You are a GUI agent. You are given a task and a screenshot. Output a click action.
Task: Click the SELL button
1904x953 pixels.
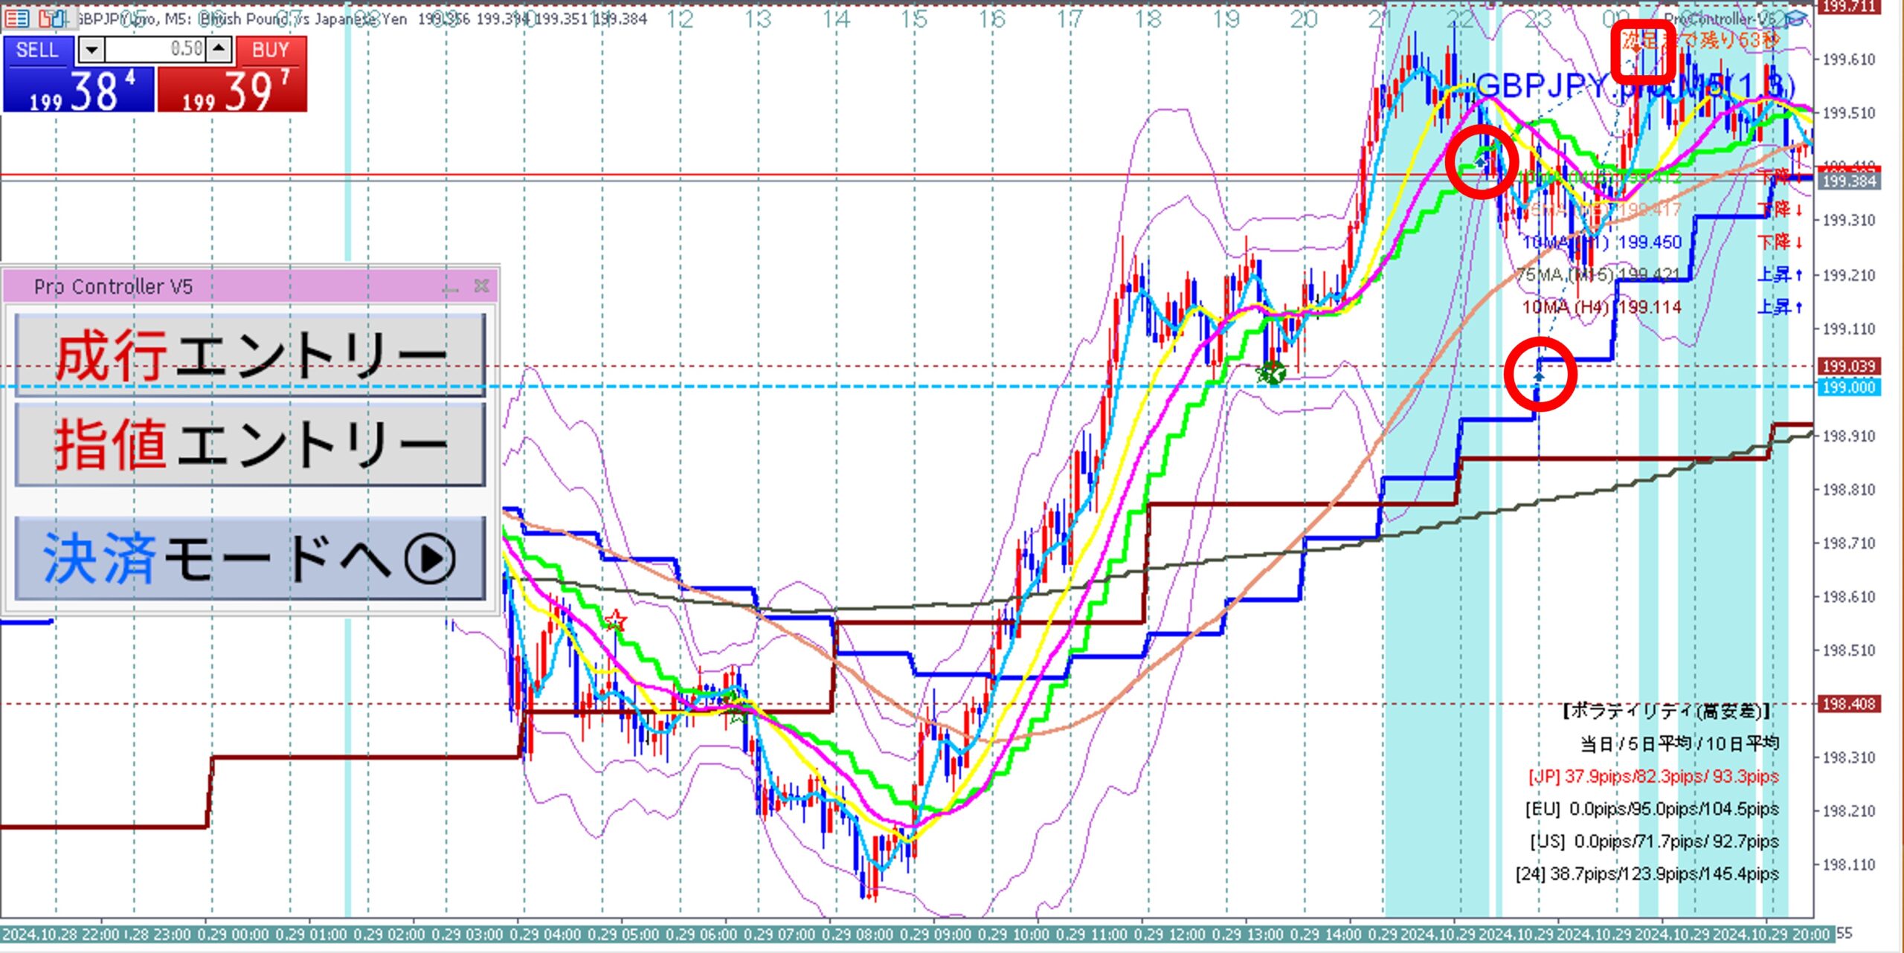pyautogui.click(x=38, y=50)
